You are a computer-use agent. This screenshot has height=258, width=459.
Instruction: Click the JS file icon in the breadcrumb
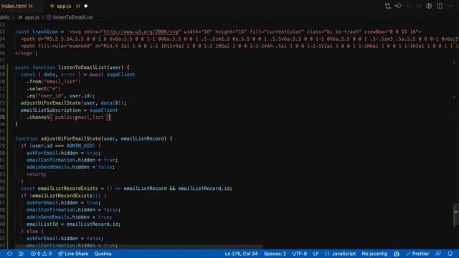click(20, 17)
